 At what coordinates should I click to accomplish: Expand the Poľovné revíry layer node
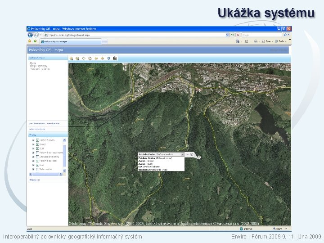[33, 140]
